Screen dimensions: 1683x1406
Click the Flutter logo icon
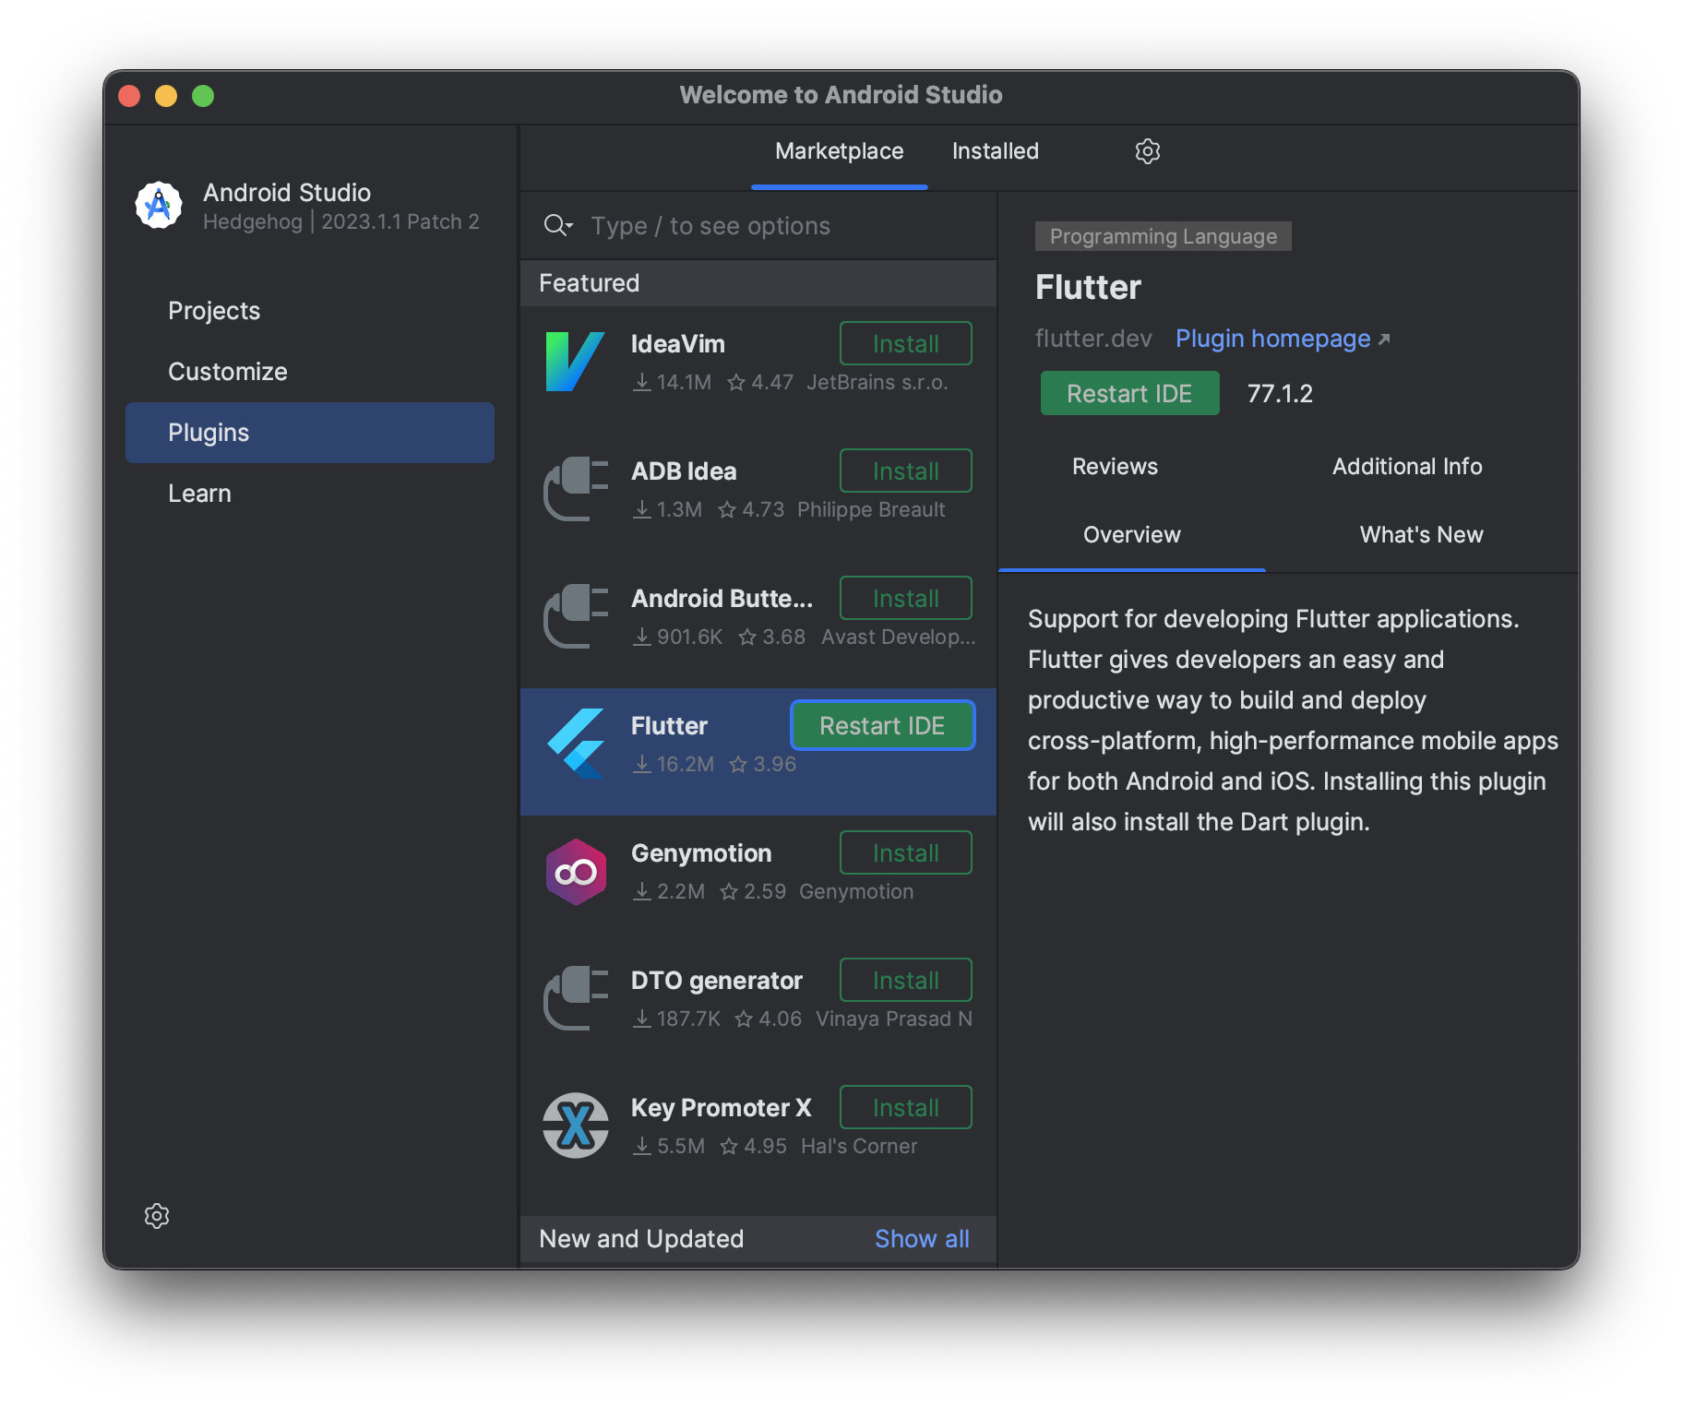[x=575, y=744]
